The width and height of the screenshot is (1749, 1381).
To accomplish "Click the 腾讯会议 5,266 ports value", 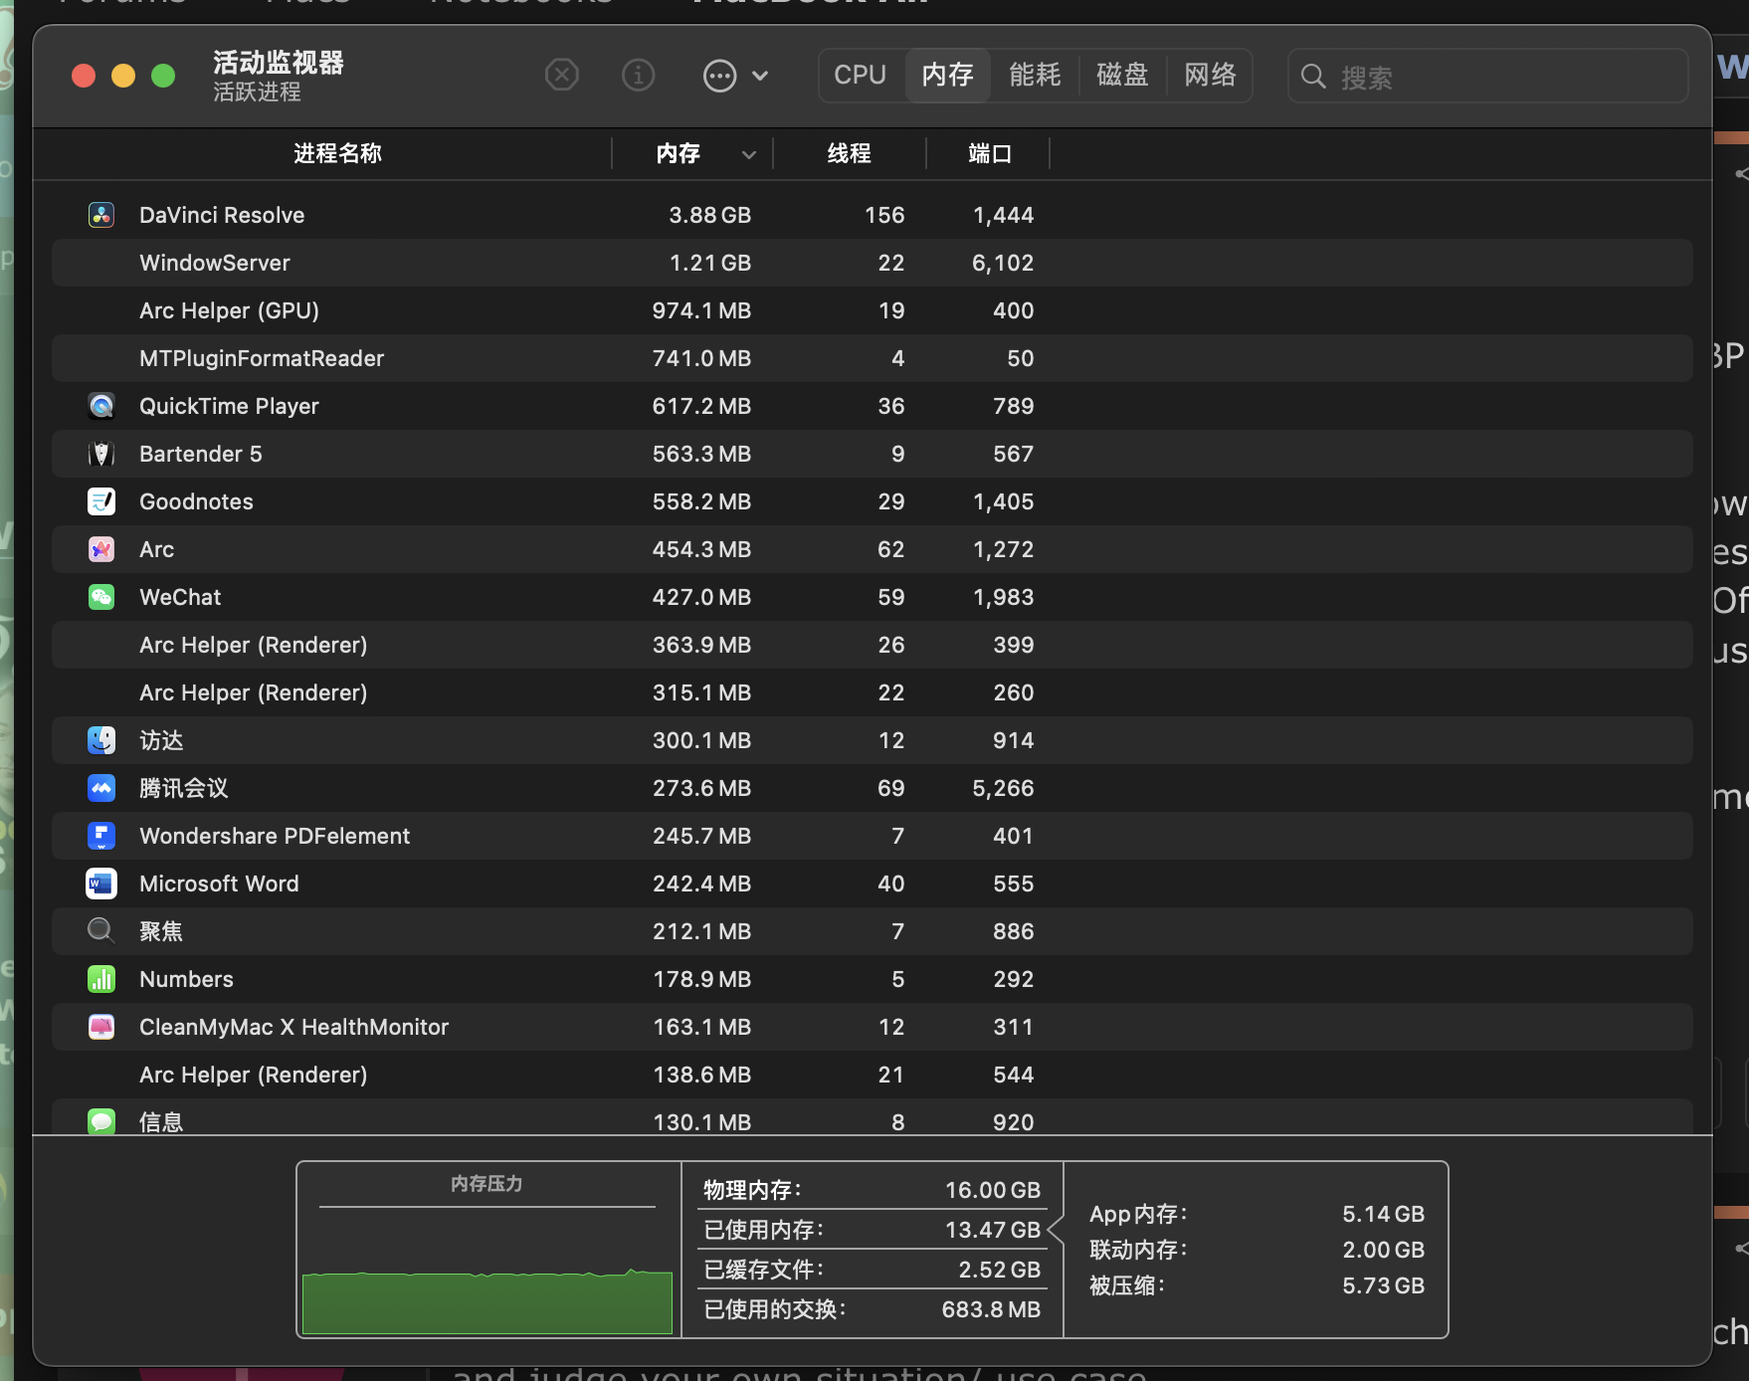I will pyautogui.click(x=1003, y=788).
